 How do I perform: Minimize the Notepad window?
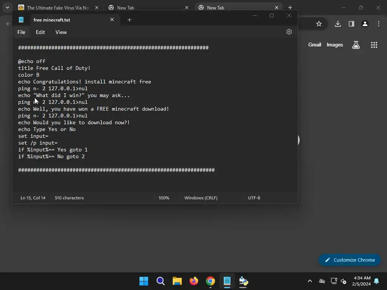[255, 15]
